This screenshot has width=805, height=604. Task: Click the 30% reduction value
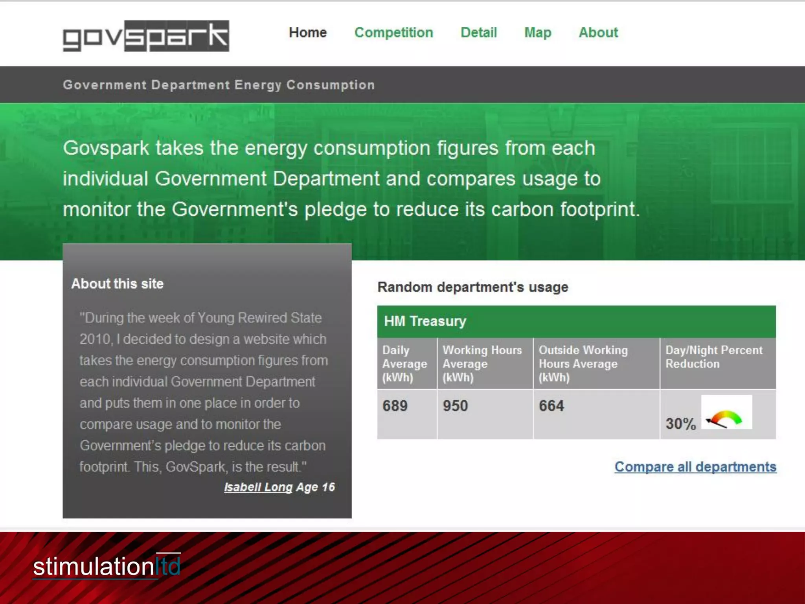coord(680,424)
